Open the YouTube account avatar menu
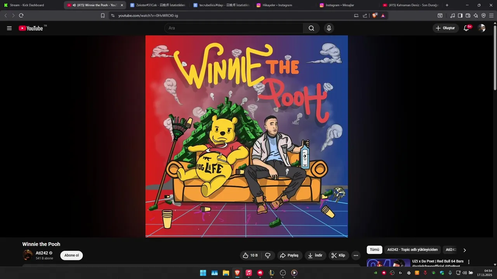The image size is (497, 279). tap(481, 28)
